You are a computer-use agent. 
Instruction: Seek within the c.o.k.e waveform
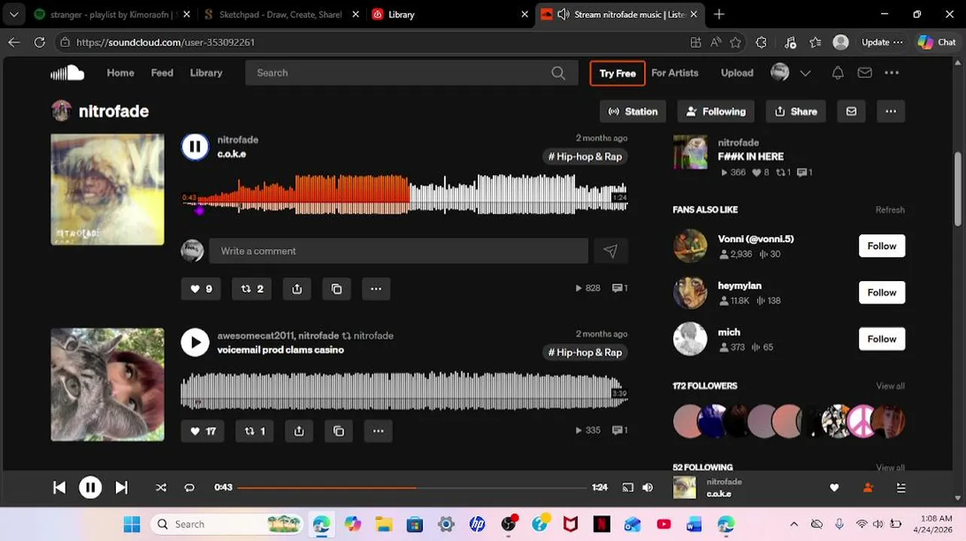coord(405,195)
